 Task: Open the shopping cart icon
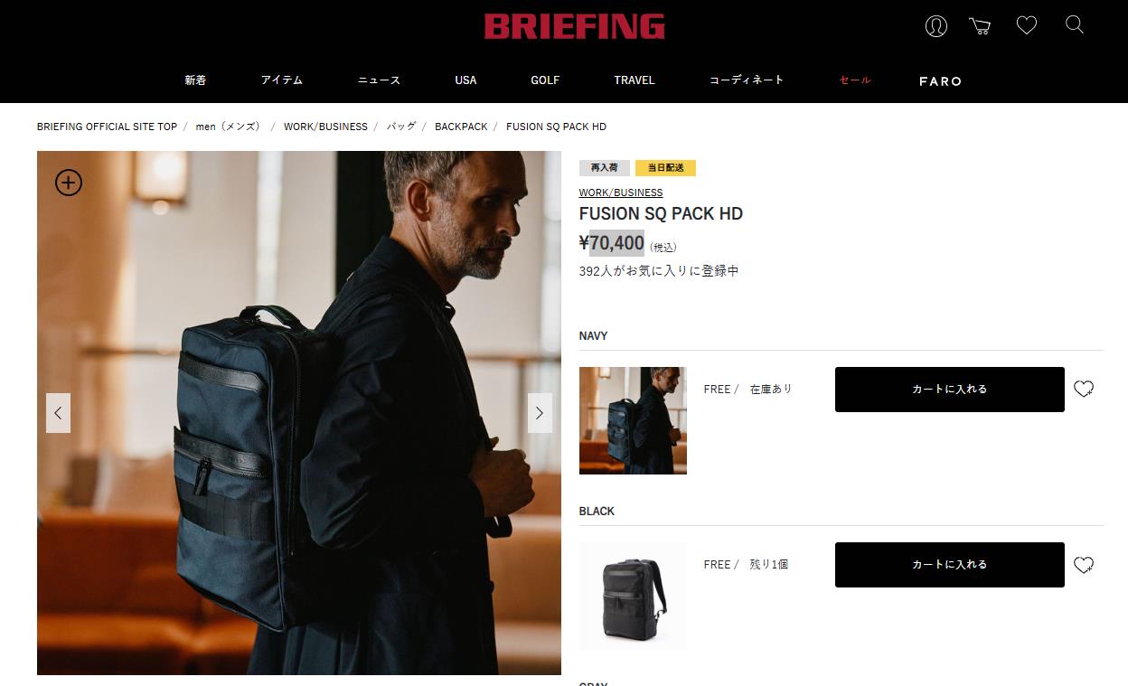[980, 26]
